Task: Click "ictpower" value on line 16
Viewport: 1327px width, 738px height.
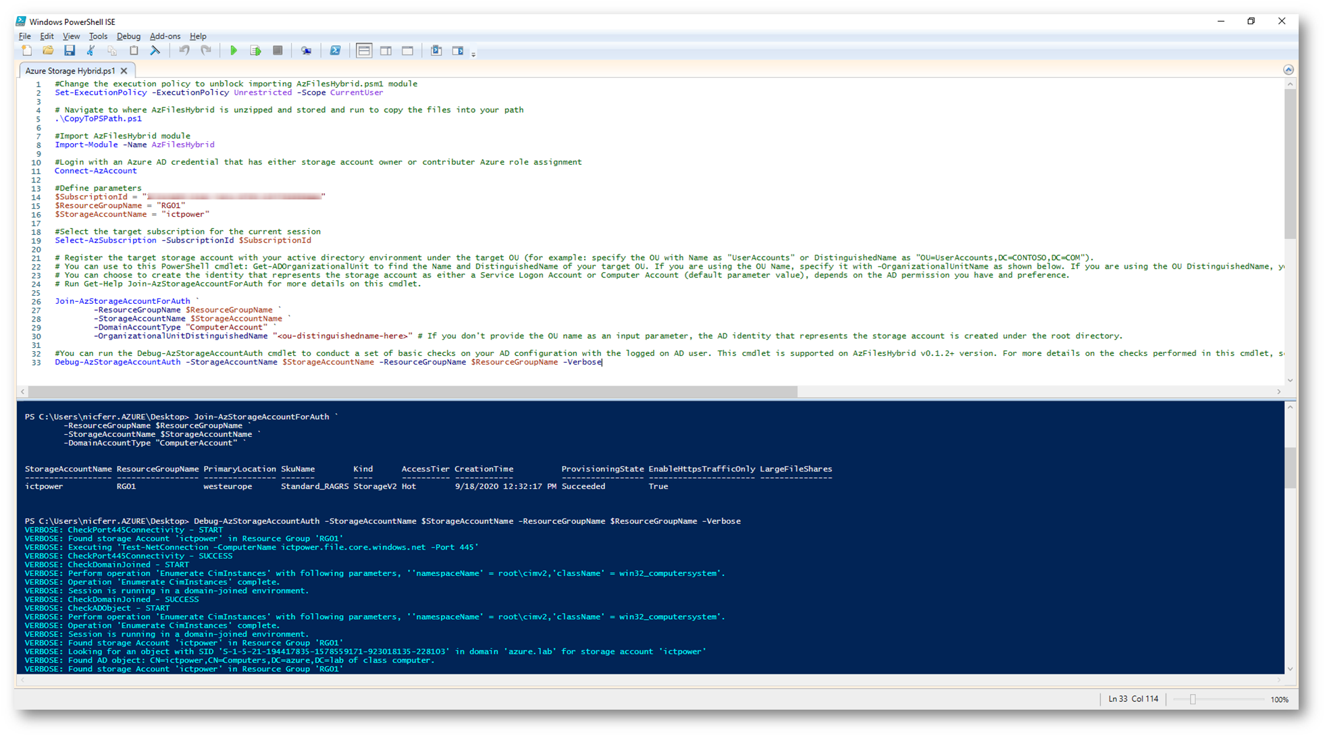Action: point(185,214)
